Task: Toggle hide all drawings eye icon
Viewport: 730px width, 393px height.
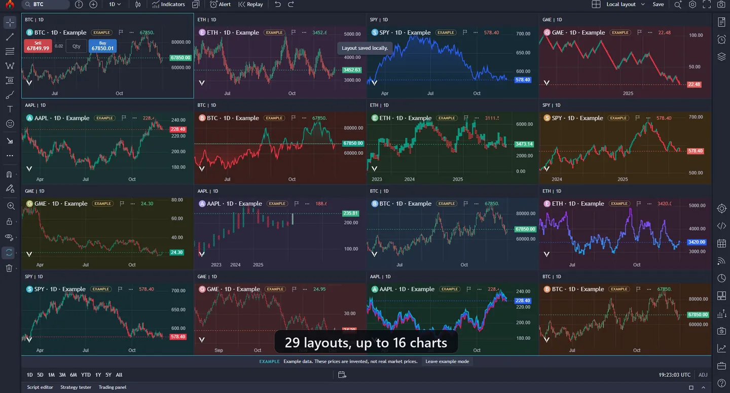Action: (9, 237)
